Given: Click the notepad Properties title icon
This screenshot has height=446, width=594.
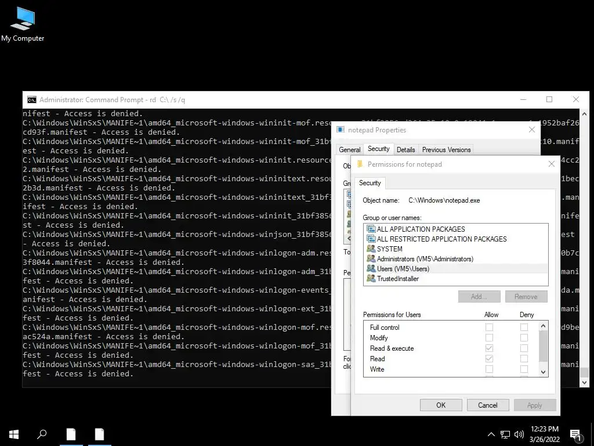Looking at the screenshot, I should point(341,130).
